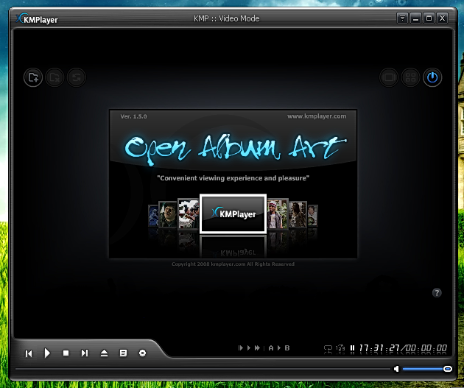Select the center KMPlayer album thumbnail
The height and width of the screenshot is (388, 464).
tap(233, 214)
